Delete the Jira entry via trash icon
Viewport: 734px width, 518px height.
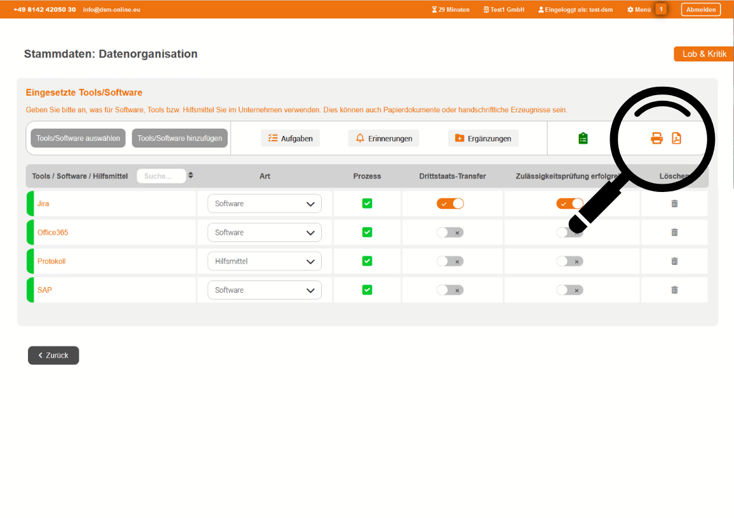tap(675, 203)
